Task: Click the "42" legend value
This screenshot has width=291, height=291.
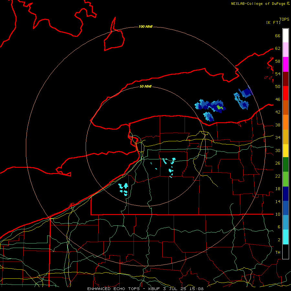Action: tap(278, 112)
